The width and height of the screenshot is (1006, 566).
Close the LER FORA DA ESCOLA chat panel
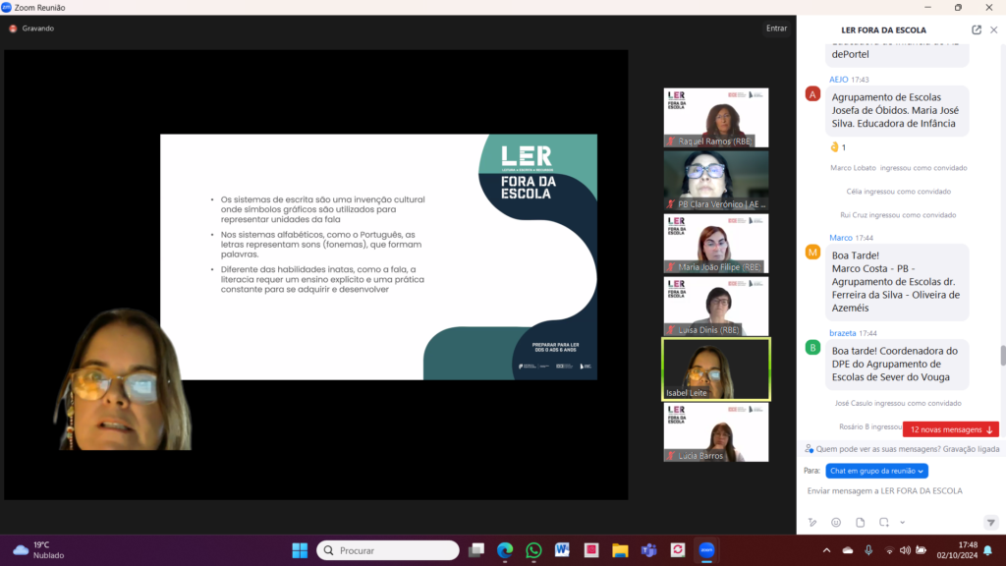[x=993, y=29]
